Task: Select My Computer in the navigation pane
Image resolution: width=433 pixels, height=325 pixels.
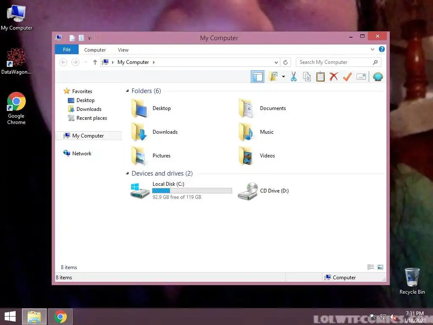Action: [88, 136]
